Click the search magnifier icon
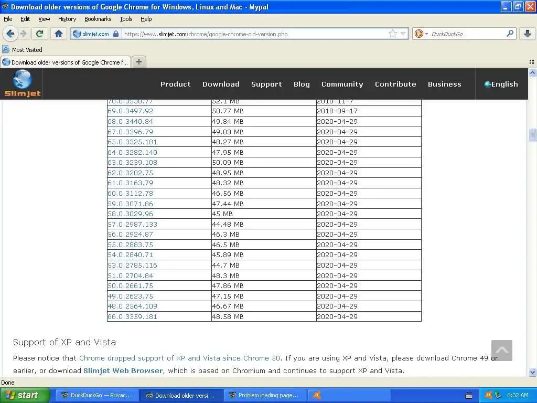The image size is (537, 403). pos(510,34)
